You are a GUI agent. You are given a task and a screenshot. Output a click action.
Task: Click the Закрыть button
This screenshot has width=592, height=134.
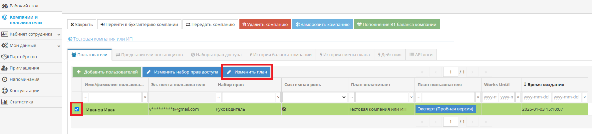82,24
